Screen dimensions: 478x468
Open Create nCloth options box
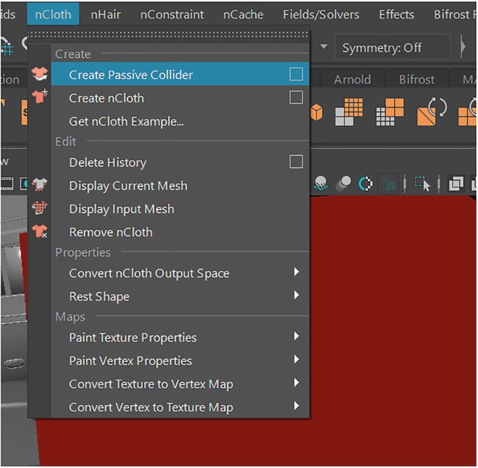coord(296,98)
